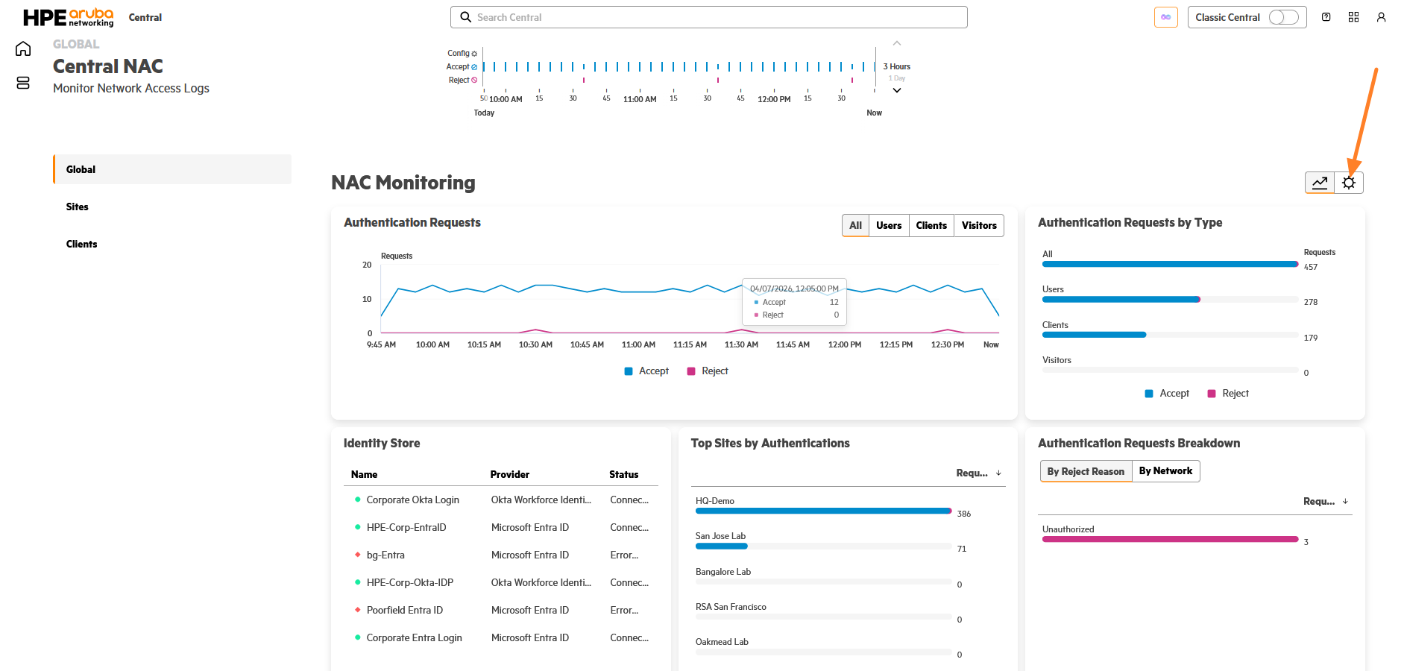The height and width of the screenshot is (671, 1404).
Task: Sort Top Sites by Requests column arrow
Action: 998,473
